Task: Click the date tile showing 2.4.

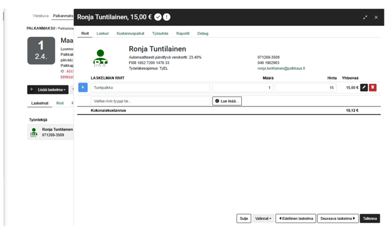Action: [x=41, y=50]
